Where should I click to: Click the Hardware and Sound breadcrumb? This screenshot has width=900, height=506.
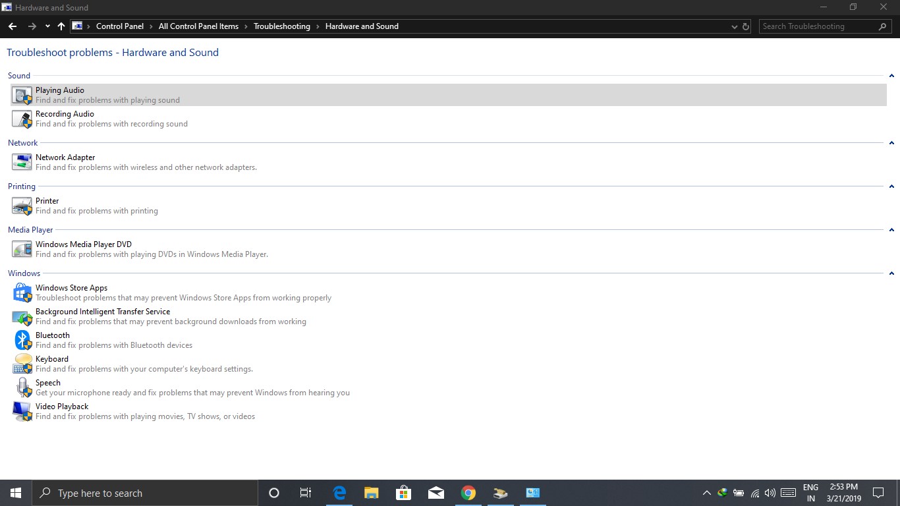pyautogui.click(x=362, y=26)
